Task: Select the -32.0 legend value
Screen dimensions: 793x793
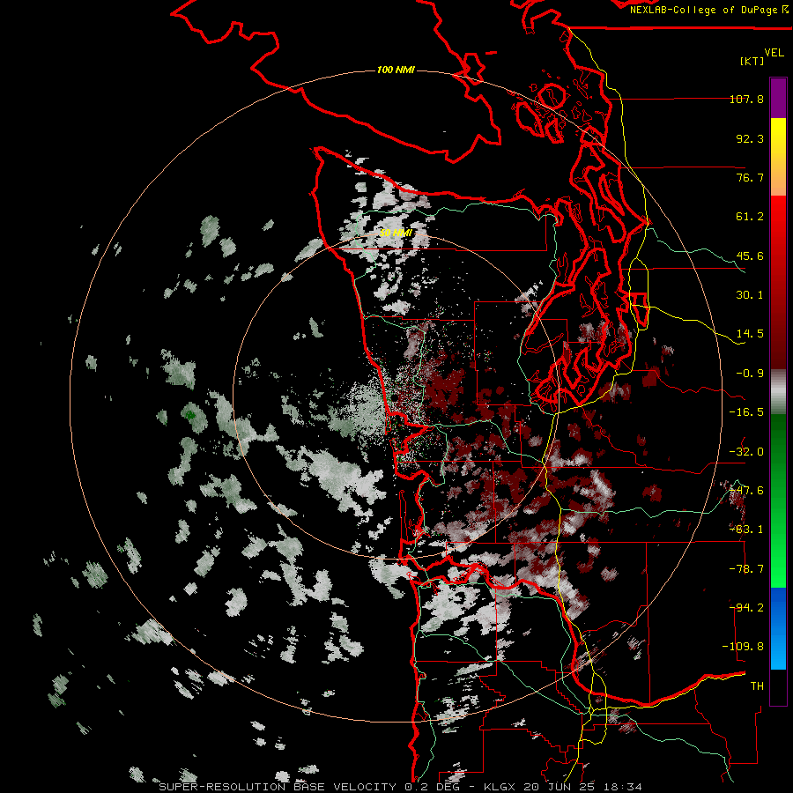Action: (x=747, y=452)
